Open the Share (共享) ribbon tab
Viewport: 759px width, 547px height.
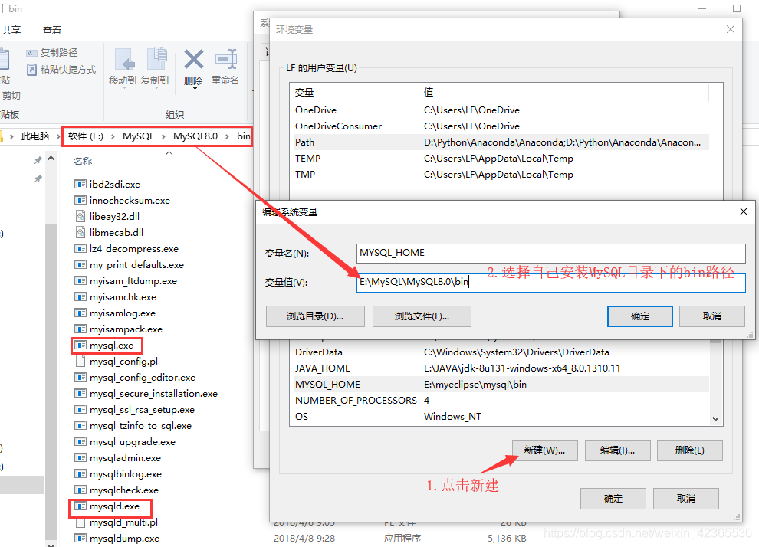tap(11, 30)
